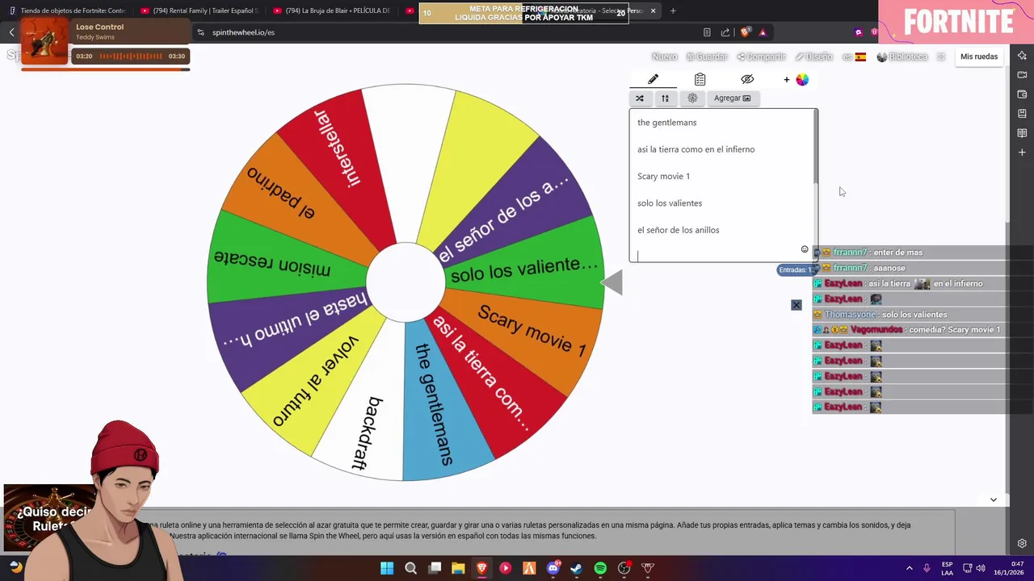Viewport: 1034px width, 581px height.
Task: Open Windows Search from the taskbar
Action: 410,568
